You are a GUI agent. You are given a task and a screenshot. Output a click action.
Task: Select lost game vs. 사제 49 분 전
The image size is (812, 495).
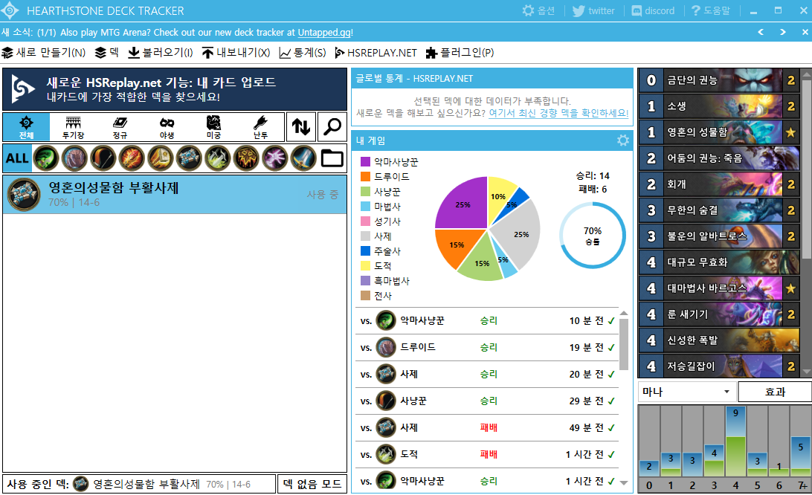click(x=487, y=427)
